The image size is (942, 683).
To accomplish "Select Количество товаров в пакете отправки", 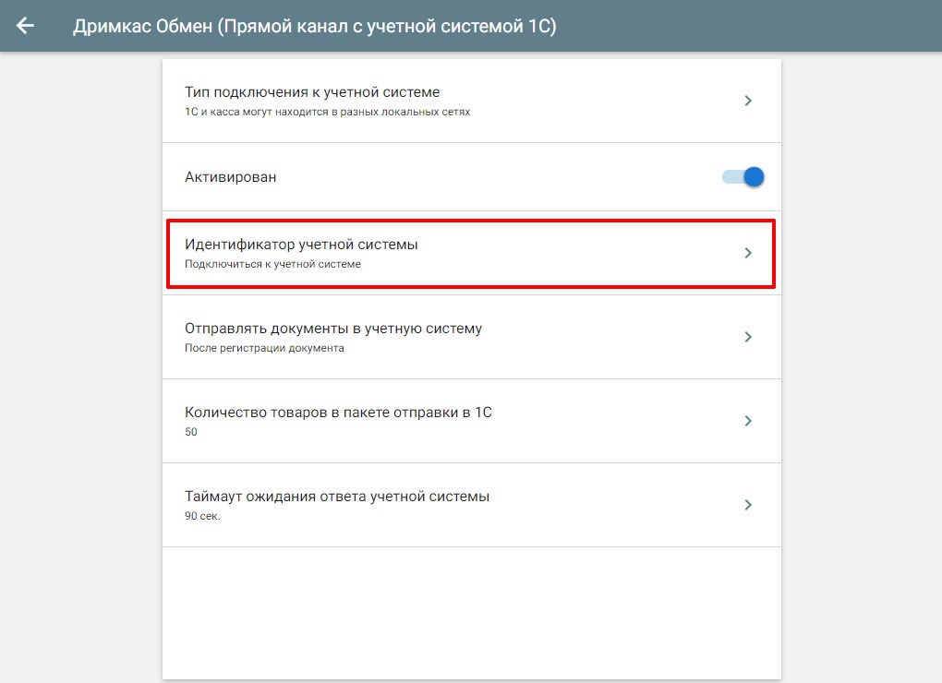I will [338, 413].
